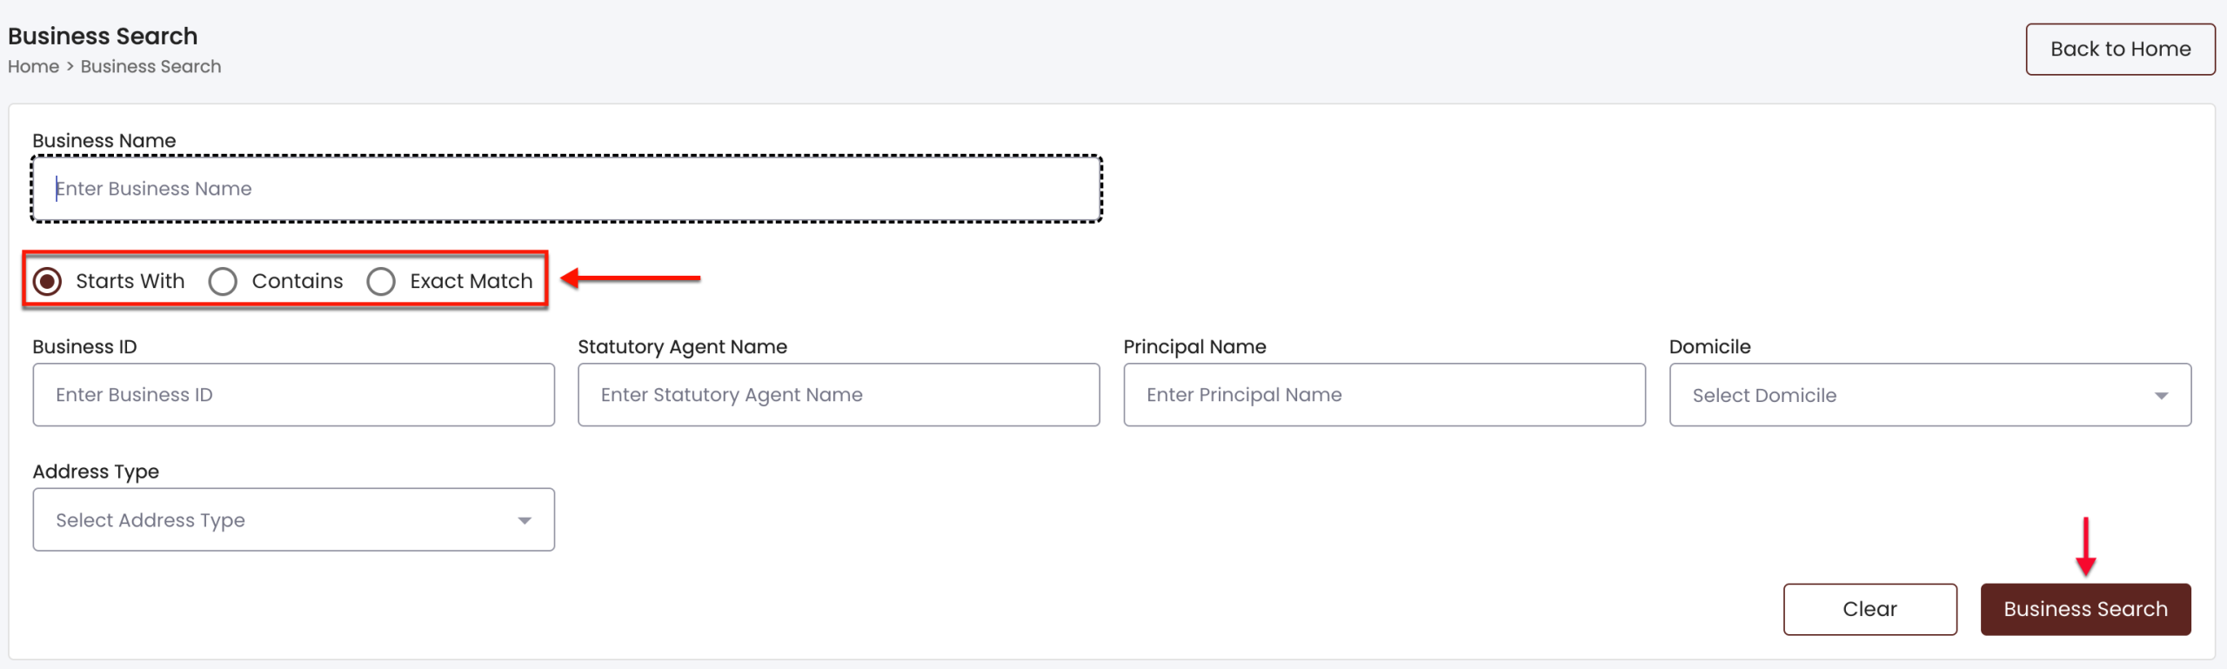Click the Statutory Agent Name label
Screen dimensions: 2227x669
(x=682, y=346)
